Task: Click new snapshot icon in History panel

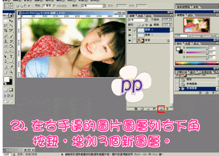Action: click(x=207, y=92)
